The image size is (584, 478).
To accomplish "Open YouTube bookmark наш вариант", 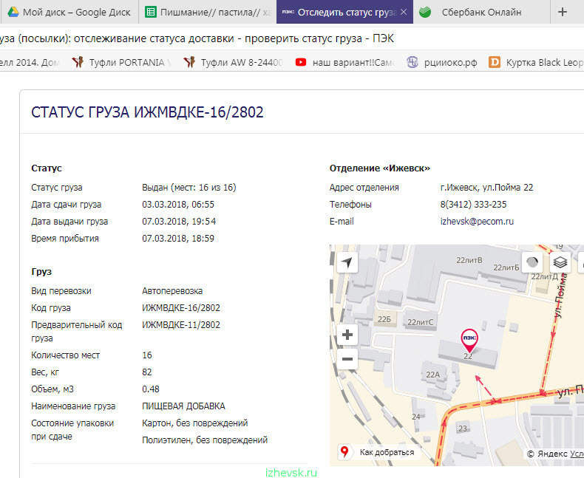I will [x=345, y=62].
